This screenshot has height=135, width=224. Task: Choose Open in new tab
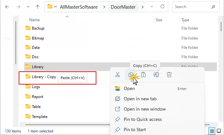coord(140,99)
